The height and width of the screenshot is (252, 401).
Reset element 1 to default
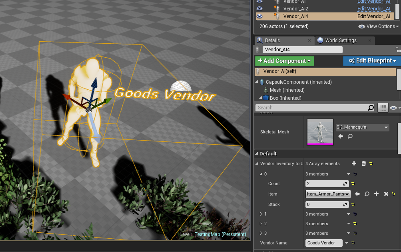355,214
